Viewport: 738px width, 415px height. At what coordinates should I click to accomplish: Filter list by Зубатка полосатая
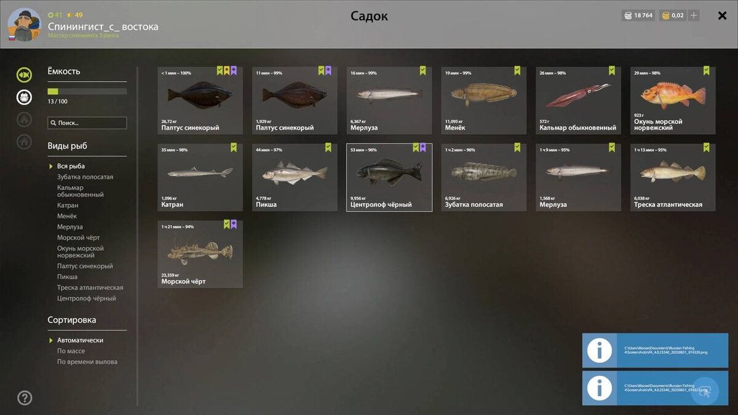(x=85, y=177)
